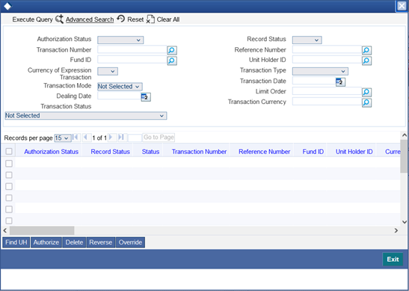This screenshot has height=291, width=409.
Task: Click the Authorize button
Action: pos(46,242)
